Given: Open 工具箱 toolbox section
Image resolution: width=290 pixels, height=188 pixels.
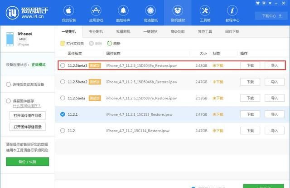Looking at the screenshot, I should coord(205,14).
